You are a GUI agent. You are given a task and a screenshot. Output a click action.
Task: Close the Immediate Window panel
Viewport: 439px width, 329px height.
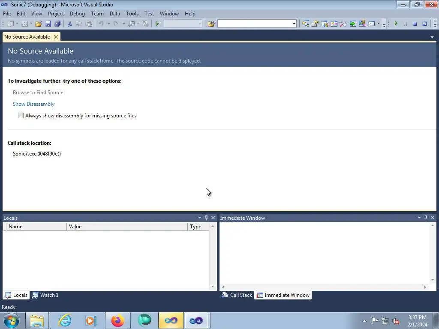point(433,218)
